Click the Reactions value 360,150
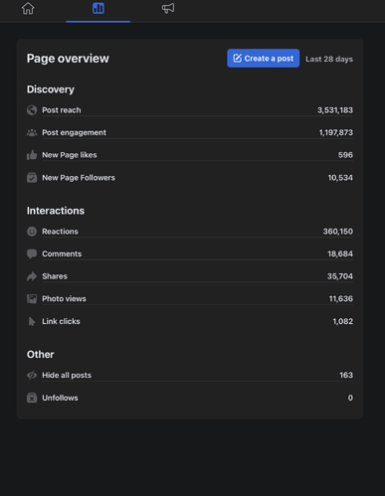 pos(338,232)
